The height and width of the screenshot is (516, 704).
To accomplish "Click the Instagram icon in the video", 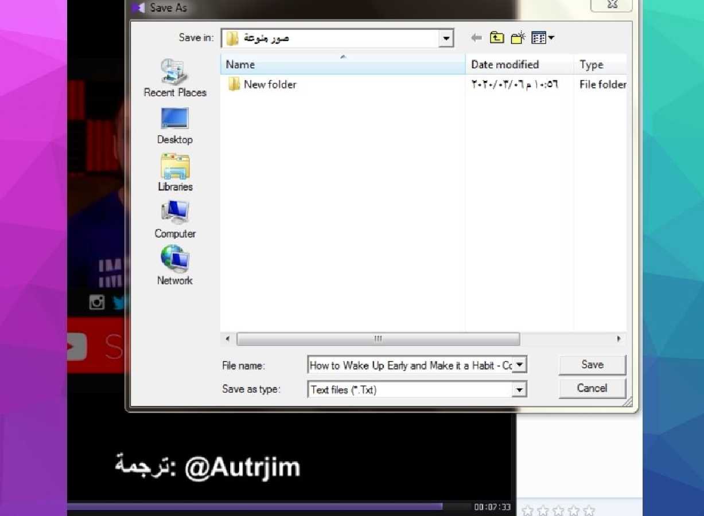I will [97, 302].
